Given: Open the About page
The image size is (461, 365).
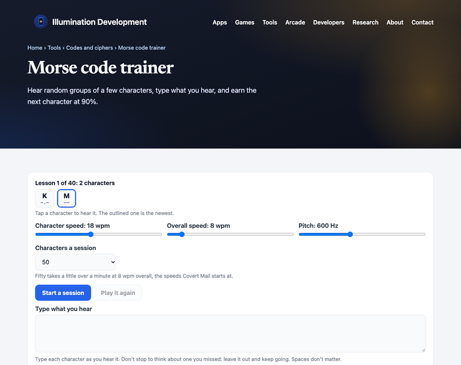Looking at the screenshot, I should (395, 22).
